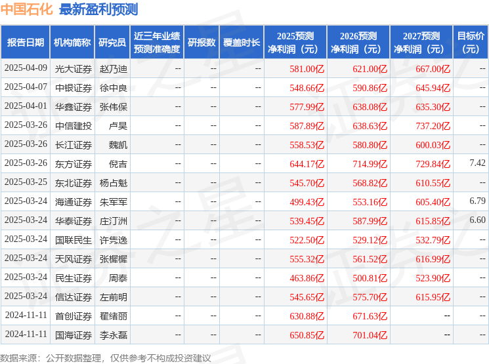Screen dimensions: 489x364
Task: Click researcher 徐中良
Action: tap(113, 88)
